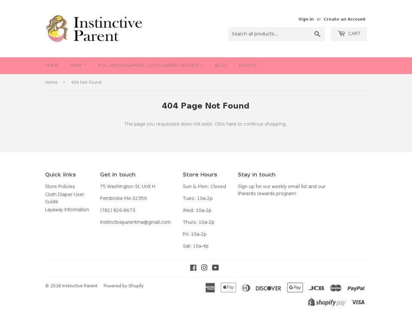Expand Full Moon Diapers Cloth Diaper Service menu
This screenshot has width=412, height=312.
tap(151, 66)
